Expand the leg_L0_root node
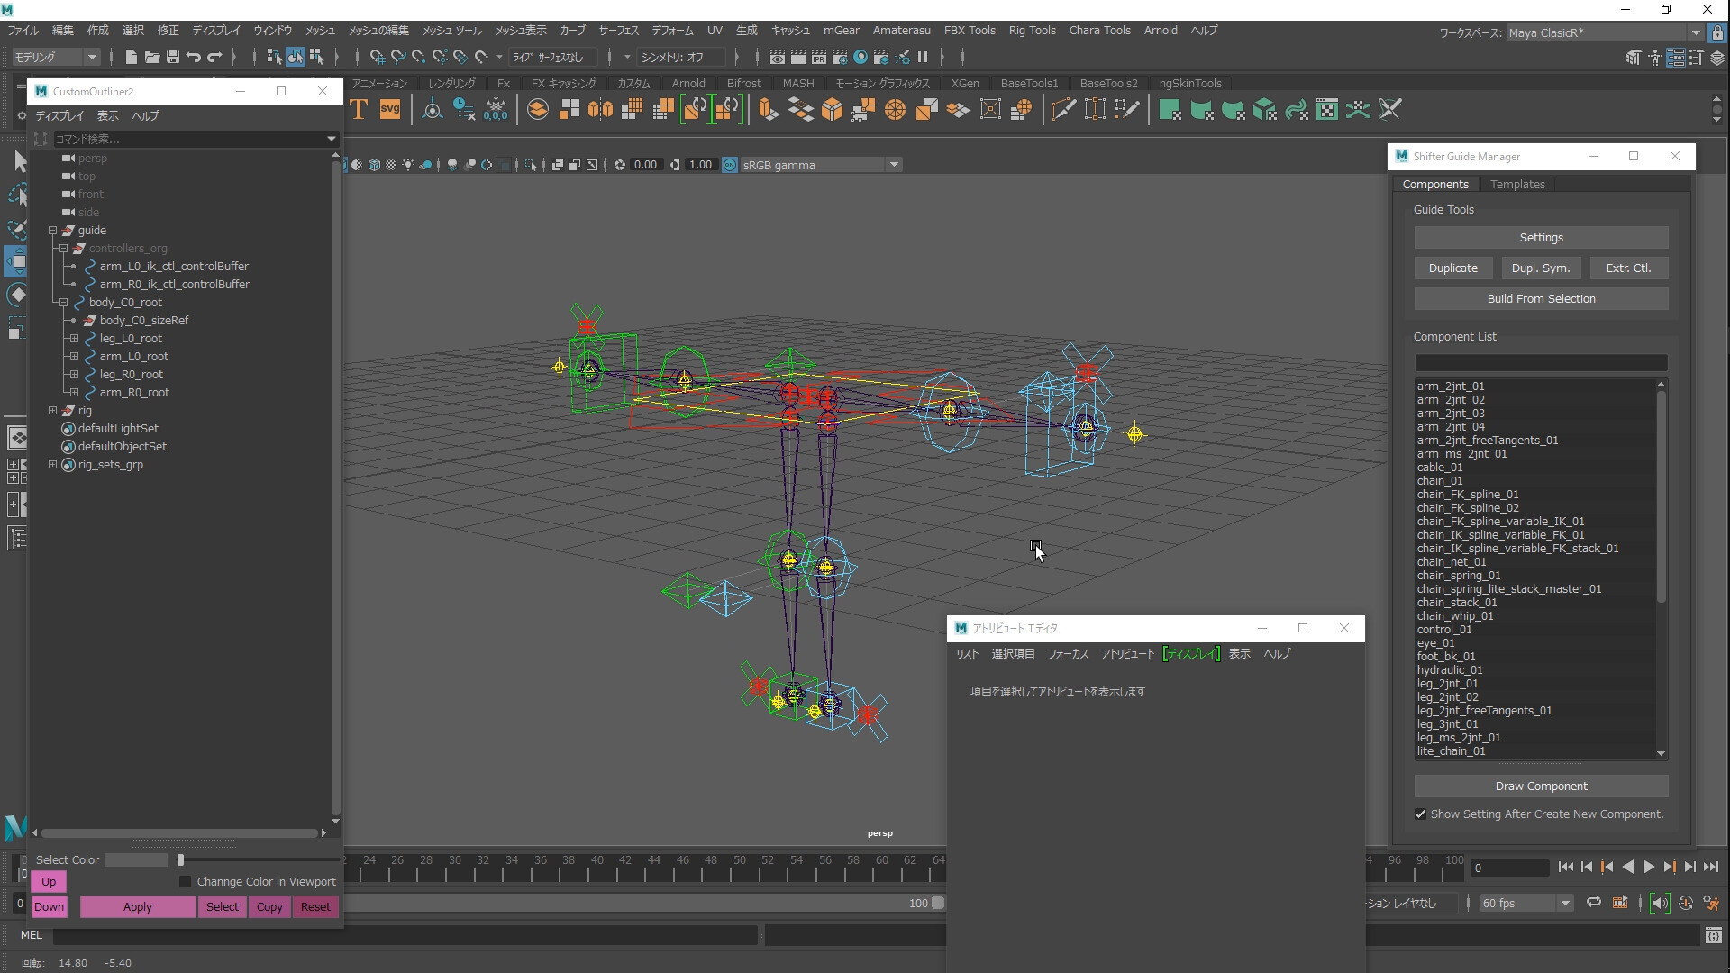Image resolution: width=1730 pixels, height=973 pixels. [x=74, y=339]
